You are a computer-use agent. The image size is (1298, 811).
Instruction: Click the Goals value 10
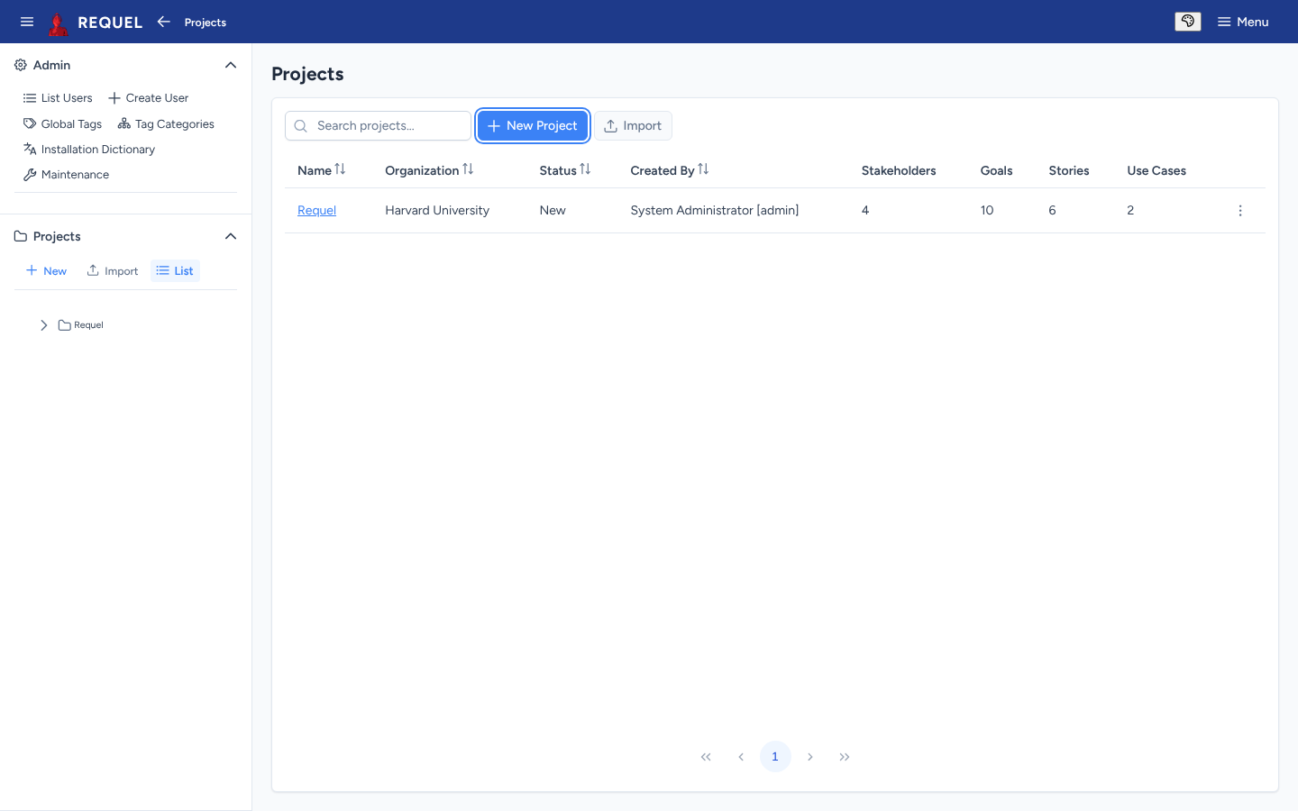tap(987, 211)
